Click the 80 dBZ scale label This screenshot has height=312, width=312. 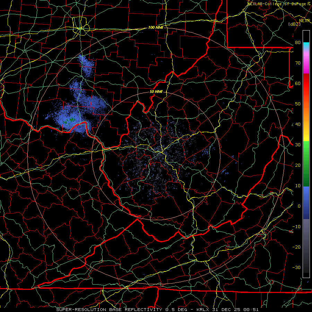pyautogui.click(x=298, y=43)
